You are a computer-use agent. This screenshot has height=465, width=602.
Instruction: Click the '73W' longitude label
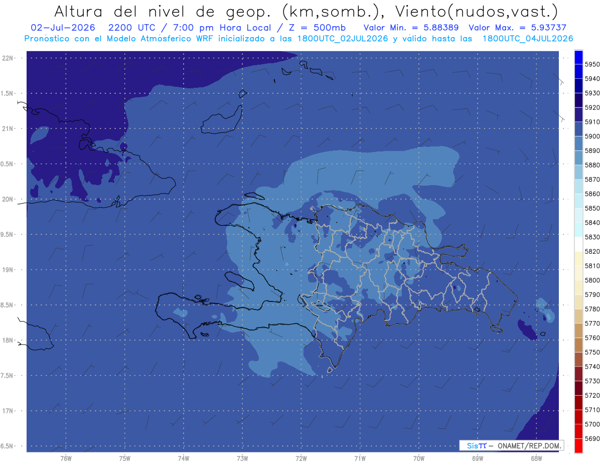pos(242,458)
